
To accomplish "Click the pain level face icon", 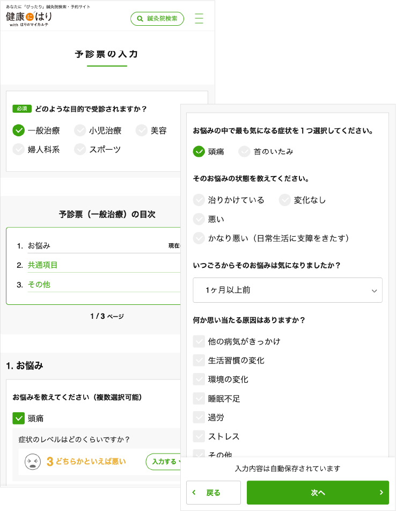I will click(33, 462).
